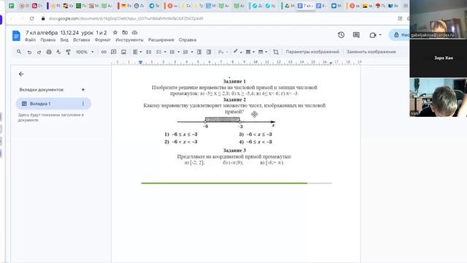Click the Задание 1 heading
467x263 pixels.
[234, 81]
